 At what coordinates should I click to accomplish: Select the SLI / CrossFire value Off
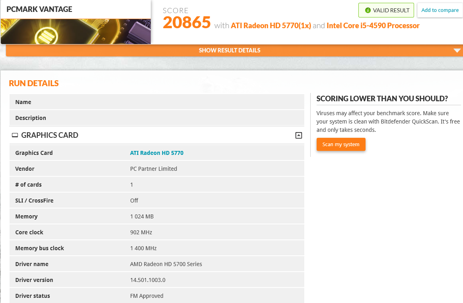[x=134, y=201]
